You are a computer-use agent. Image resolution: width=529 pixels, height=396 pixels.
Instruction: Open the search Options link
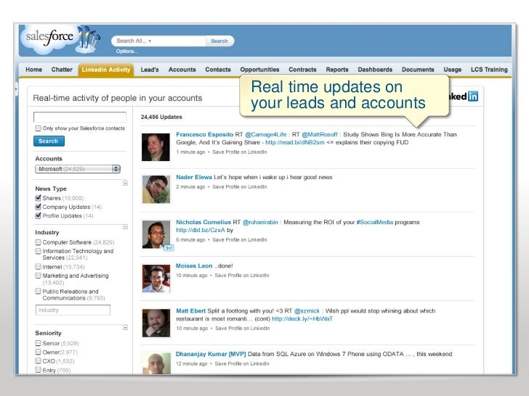(x=127, y=51)
